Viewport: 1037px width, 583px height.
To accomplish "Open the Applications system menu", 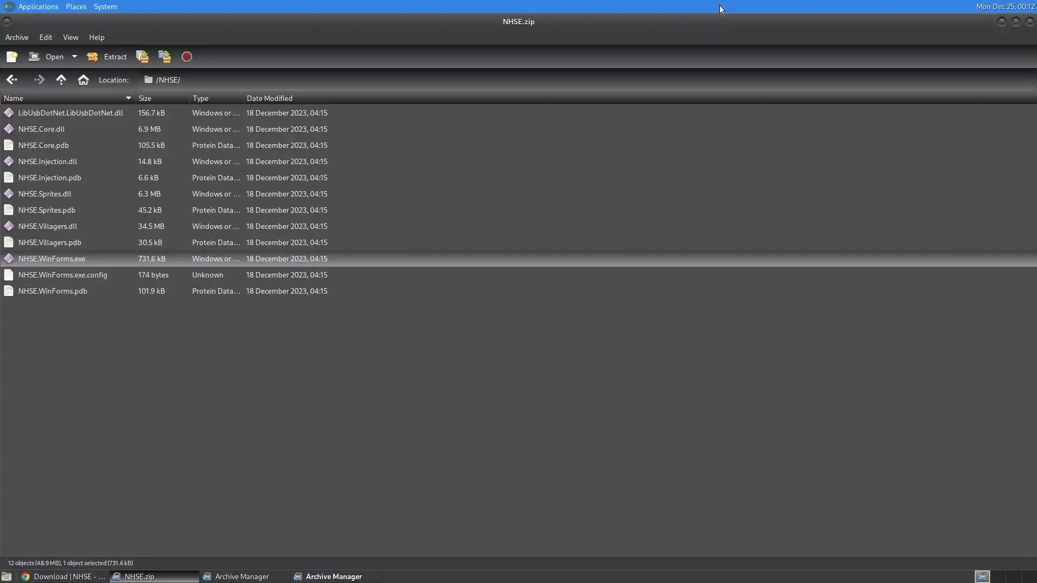I will tap(38, 6).
